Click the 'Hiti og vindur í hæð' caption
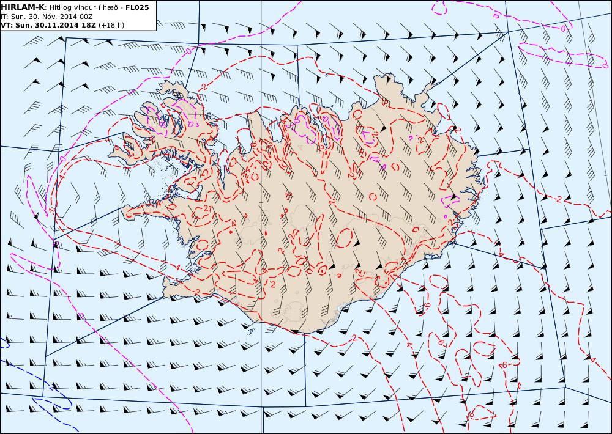Image resolution: width=612 pixels, height=434 pixels. 83,7
